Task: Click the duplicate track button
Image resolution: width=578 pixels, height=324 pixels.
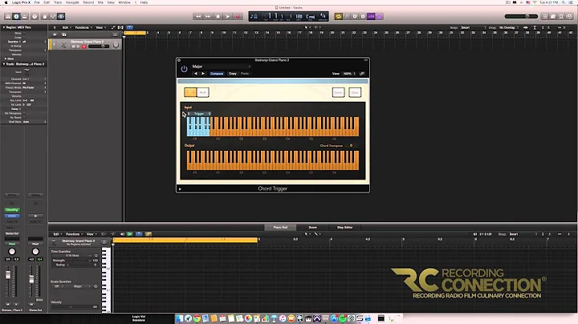Action: pyautogui.click(x=63, y=34)
